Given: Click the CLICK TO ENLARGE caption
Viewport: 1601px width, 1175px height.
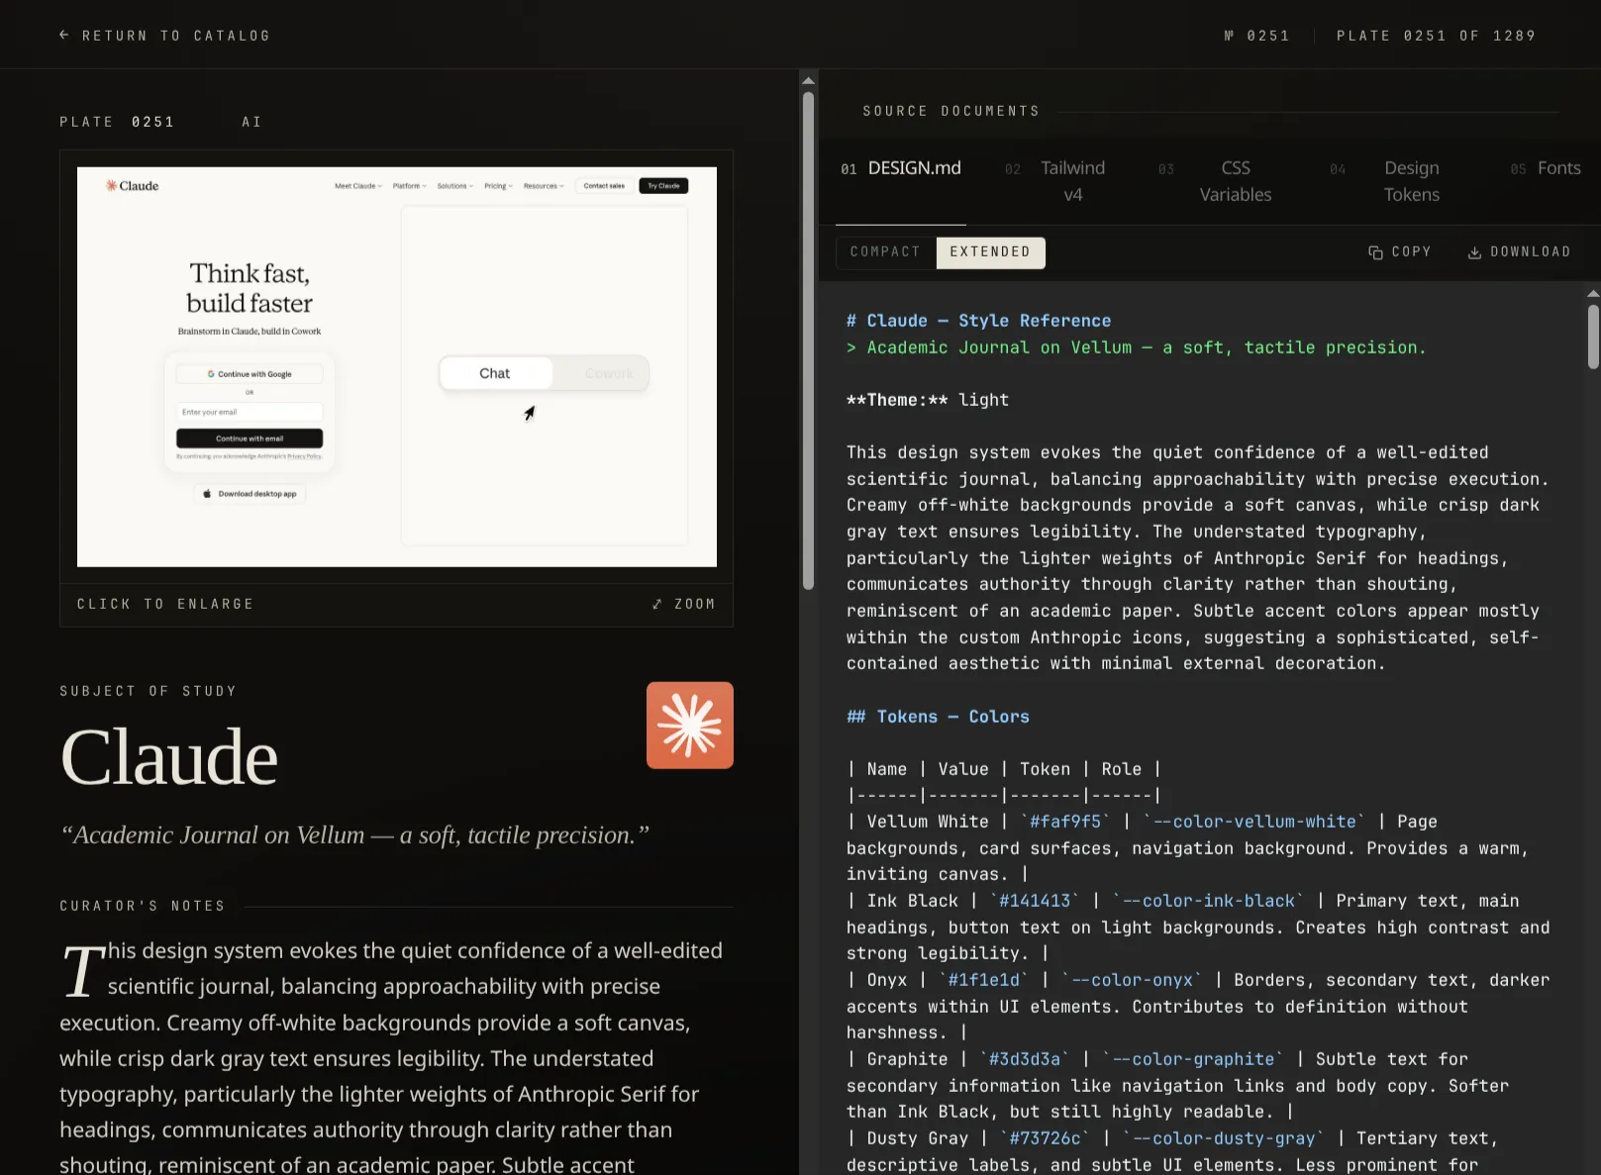Looking at the screenshot, I should (x=165, y=604).
